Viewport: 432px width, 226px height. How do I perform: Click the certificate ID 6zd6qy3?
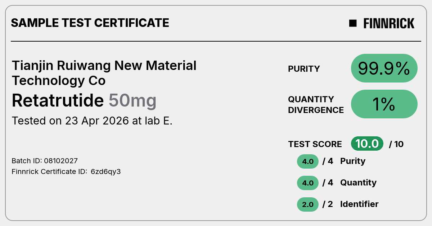[x=105, y=171]
